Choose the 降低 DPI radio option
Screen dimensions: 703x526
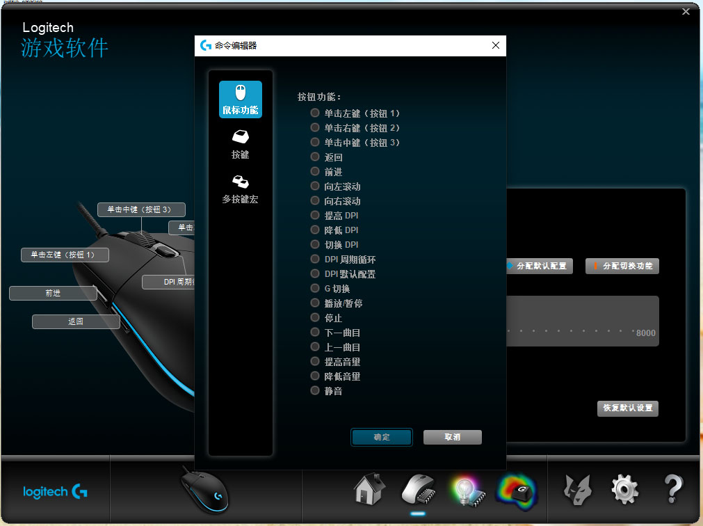pyautogui.click(x=315, y=230)
